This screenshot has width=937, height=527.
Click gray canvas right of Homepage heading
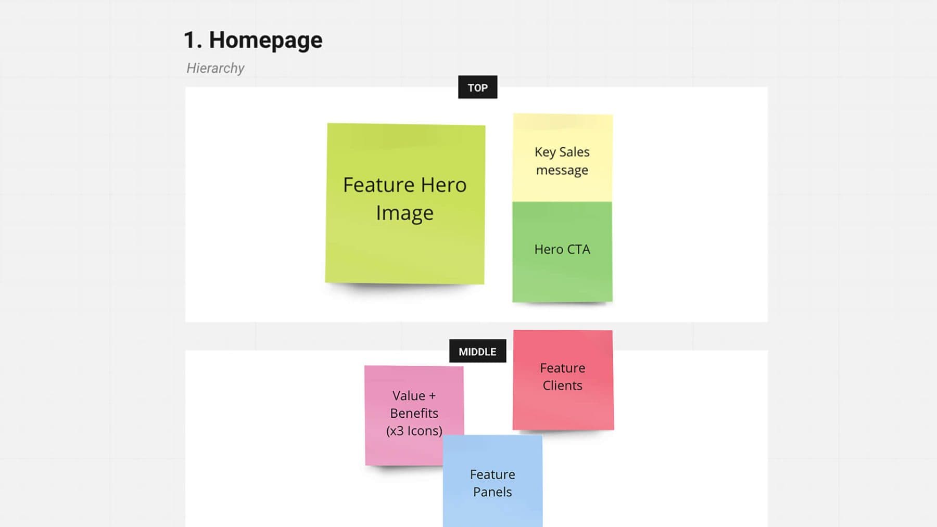click(x=573, y=41)
